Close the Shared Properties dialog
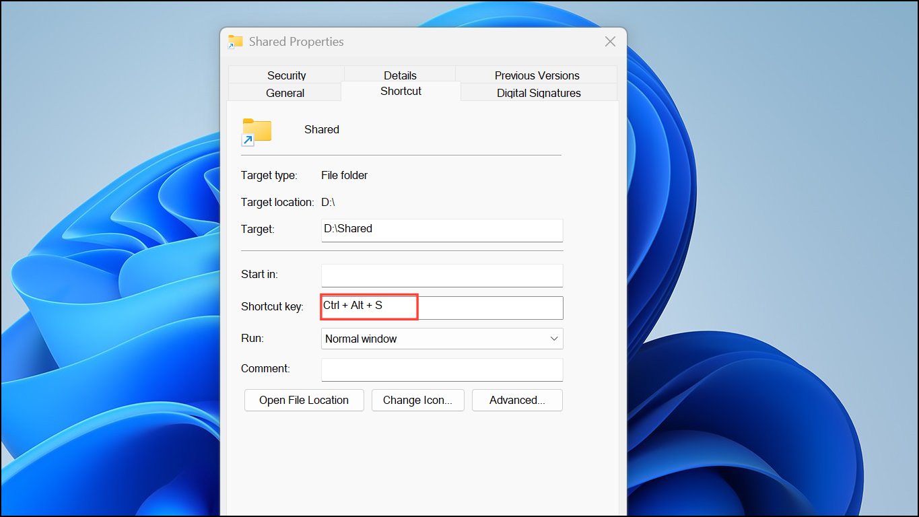 pyautogui.click(x=610, y=42)
